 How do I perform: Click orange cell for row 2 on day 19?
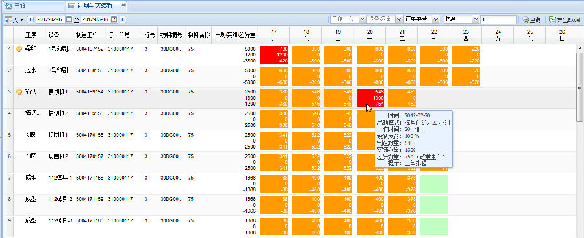338,77
